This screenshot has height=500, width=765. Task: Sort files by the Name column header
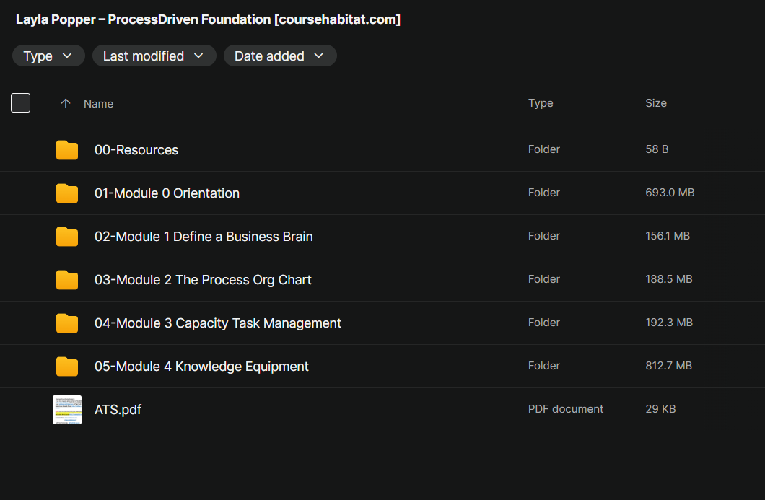(x=98, y=104)
